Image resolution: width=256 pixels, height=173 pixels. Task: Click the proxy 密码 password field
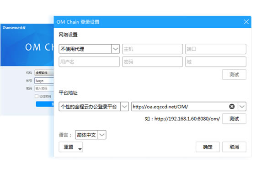(152, 61)
